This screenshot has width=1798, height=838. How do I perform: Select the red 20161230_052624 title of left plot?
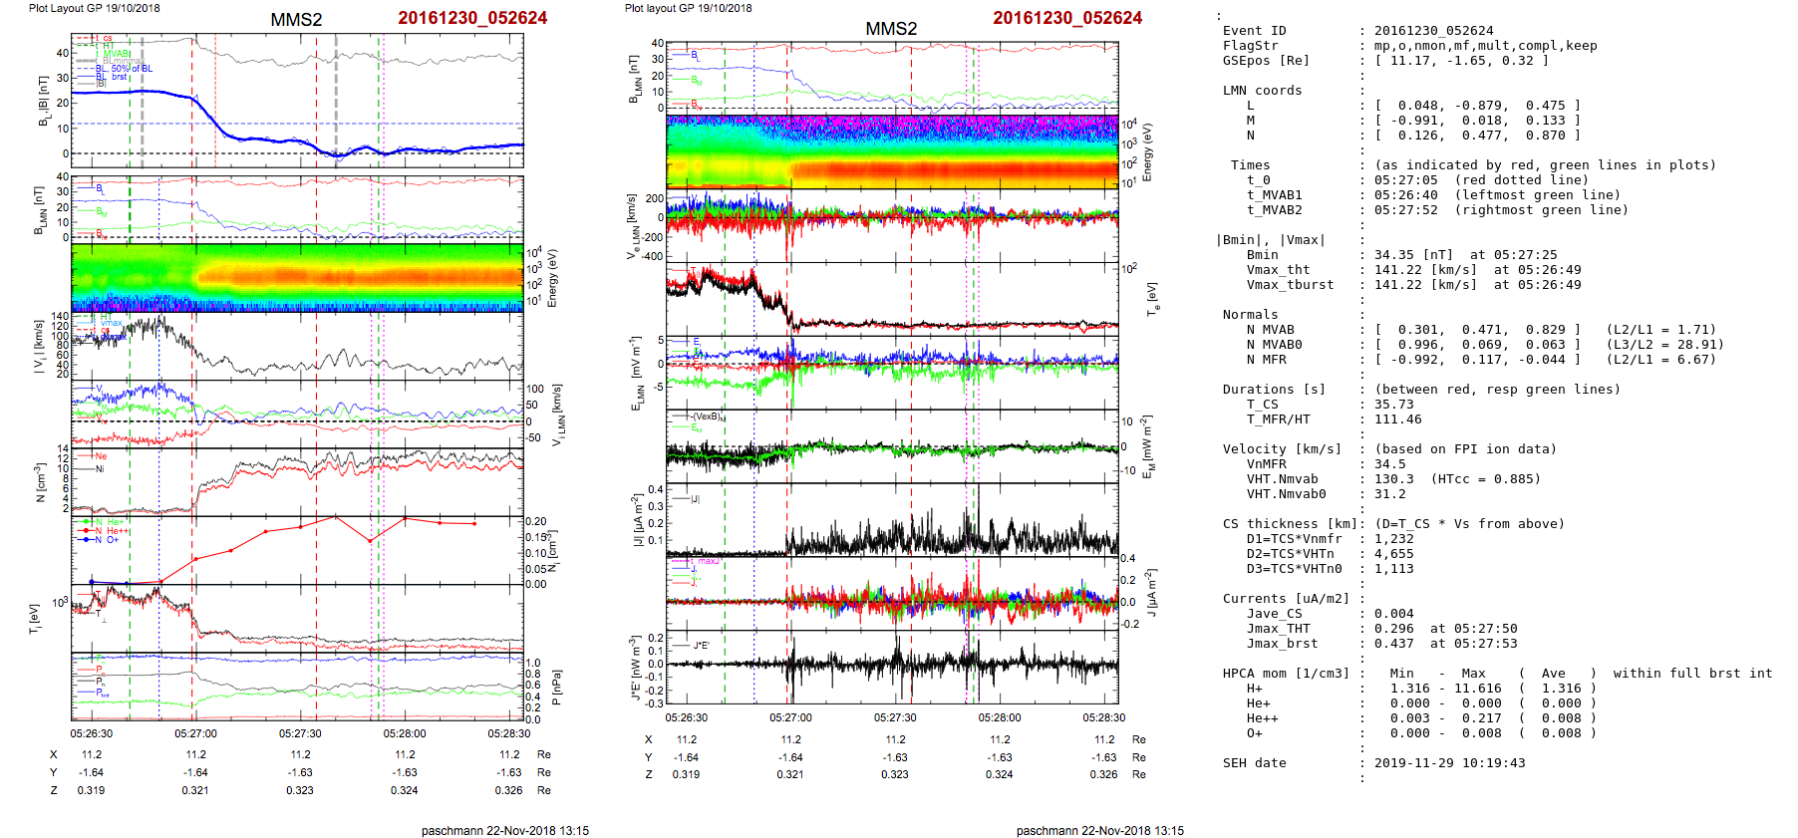[x=472, y=18]
